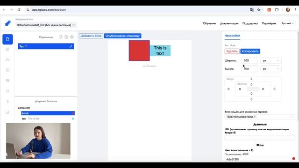Image resolution: width=299 pixels, height=168 pixels.
Task: Edit Тест 1 page with pencil icon
Action: (71, 46)
